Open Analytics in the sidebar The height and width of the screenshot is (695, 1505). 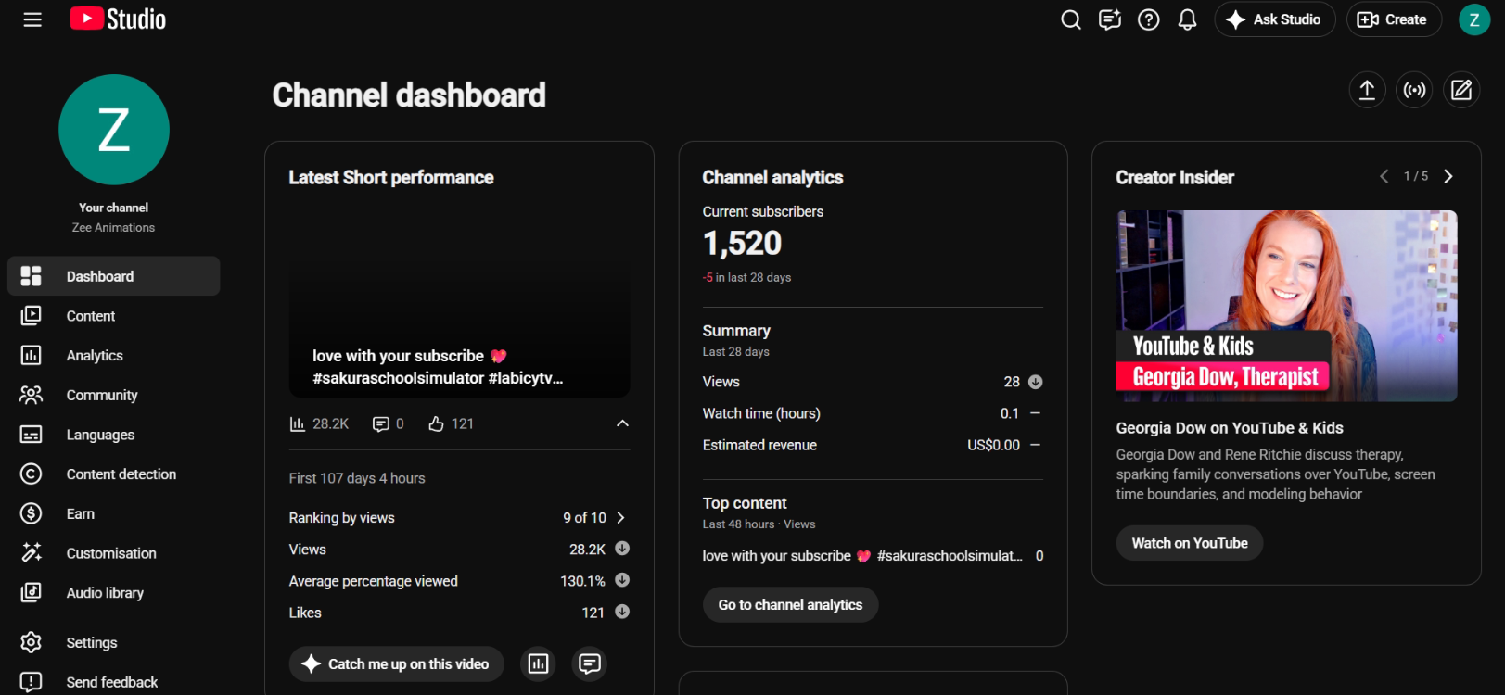(x=114, y=356)
